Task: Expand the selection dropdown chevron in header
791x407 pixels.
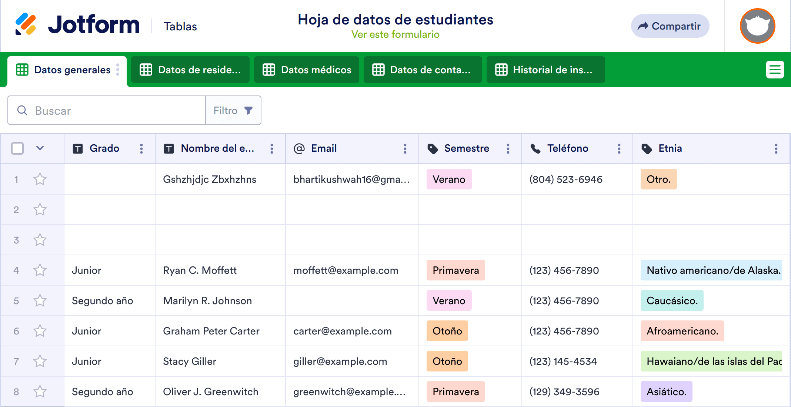Action: [x=40, y=148]
